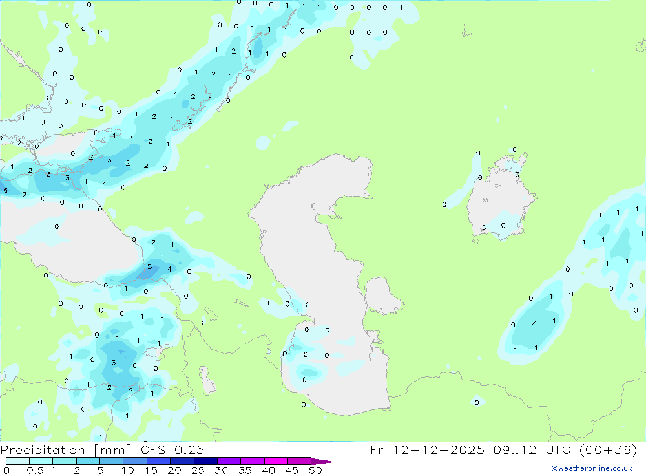Screen dimensions: 646x474
Task: Click the '10' legend scale label
Action: pyautogui.click(x=128, y=470)
